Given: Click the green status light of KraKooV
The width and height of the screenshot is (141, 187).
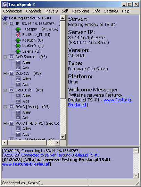Looking at the screenshot, I should [x=18, y=46].
